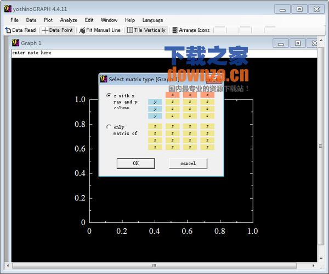Click the yoshinoGRAPH app icon in title bar

coord(8,9)
